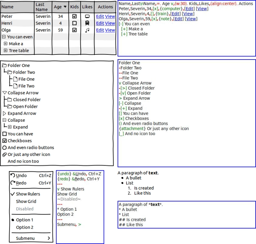Click inside the markdown paragraph text box
This screenshot has height=244, width=256.
pos(187,215)
